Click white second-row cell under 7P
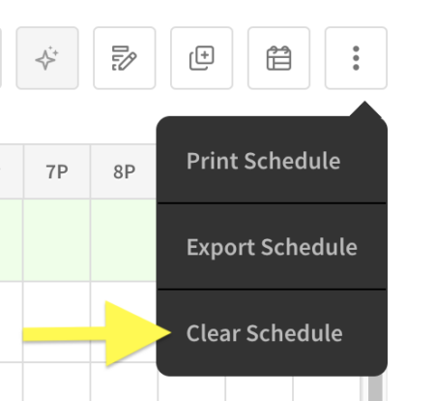 57,322
